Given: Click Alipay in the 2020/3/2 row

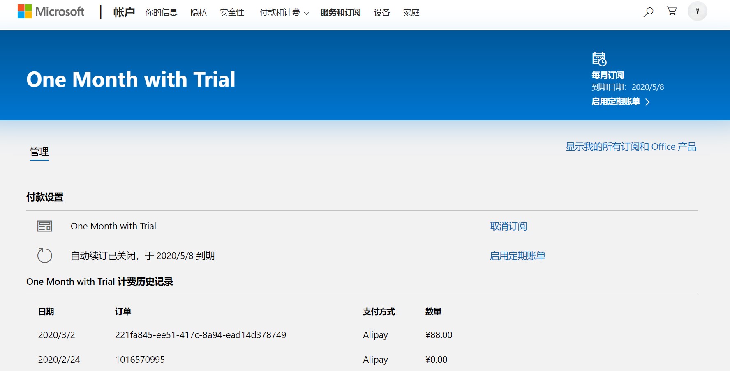Looking at the screenshot, I should click(x=375, y=335).
